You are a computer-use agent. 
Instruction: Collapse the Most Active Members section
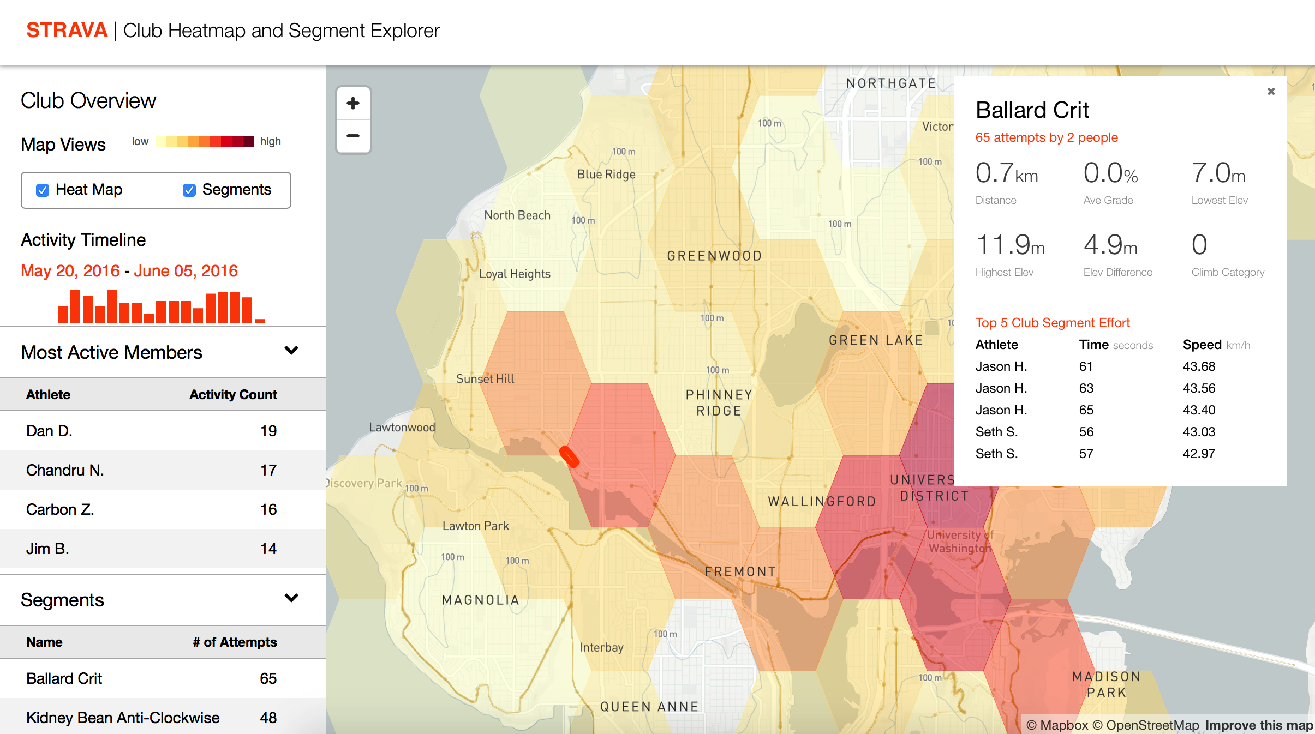[x=291, y=351]
